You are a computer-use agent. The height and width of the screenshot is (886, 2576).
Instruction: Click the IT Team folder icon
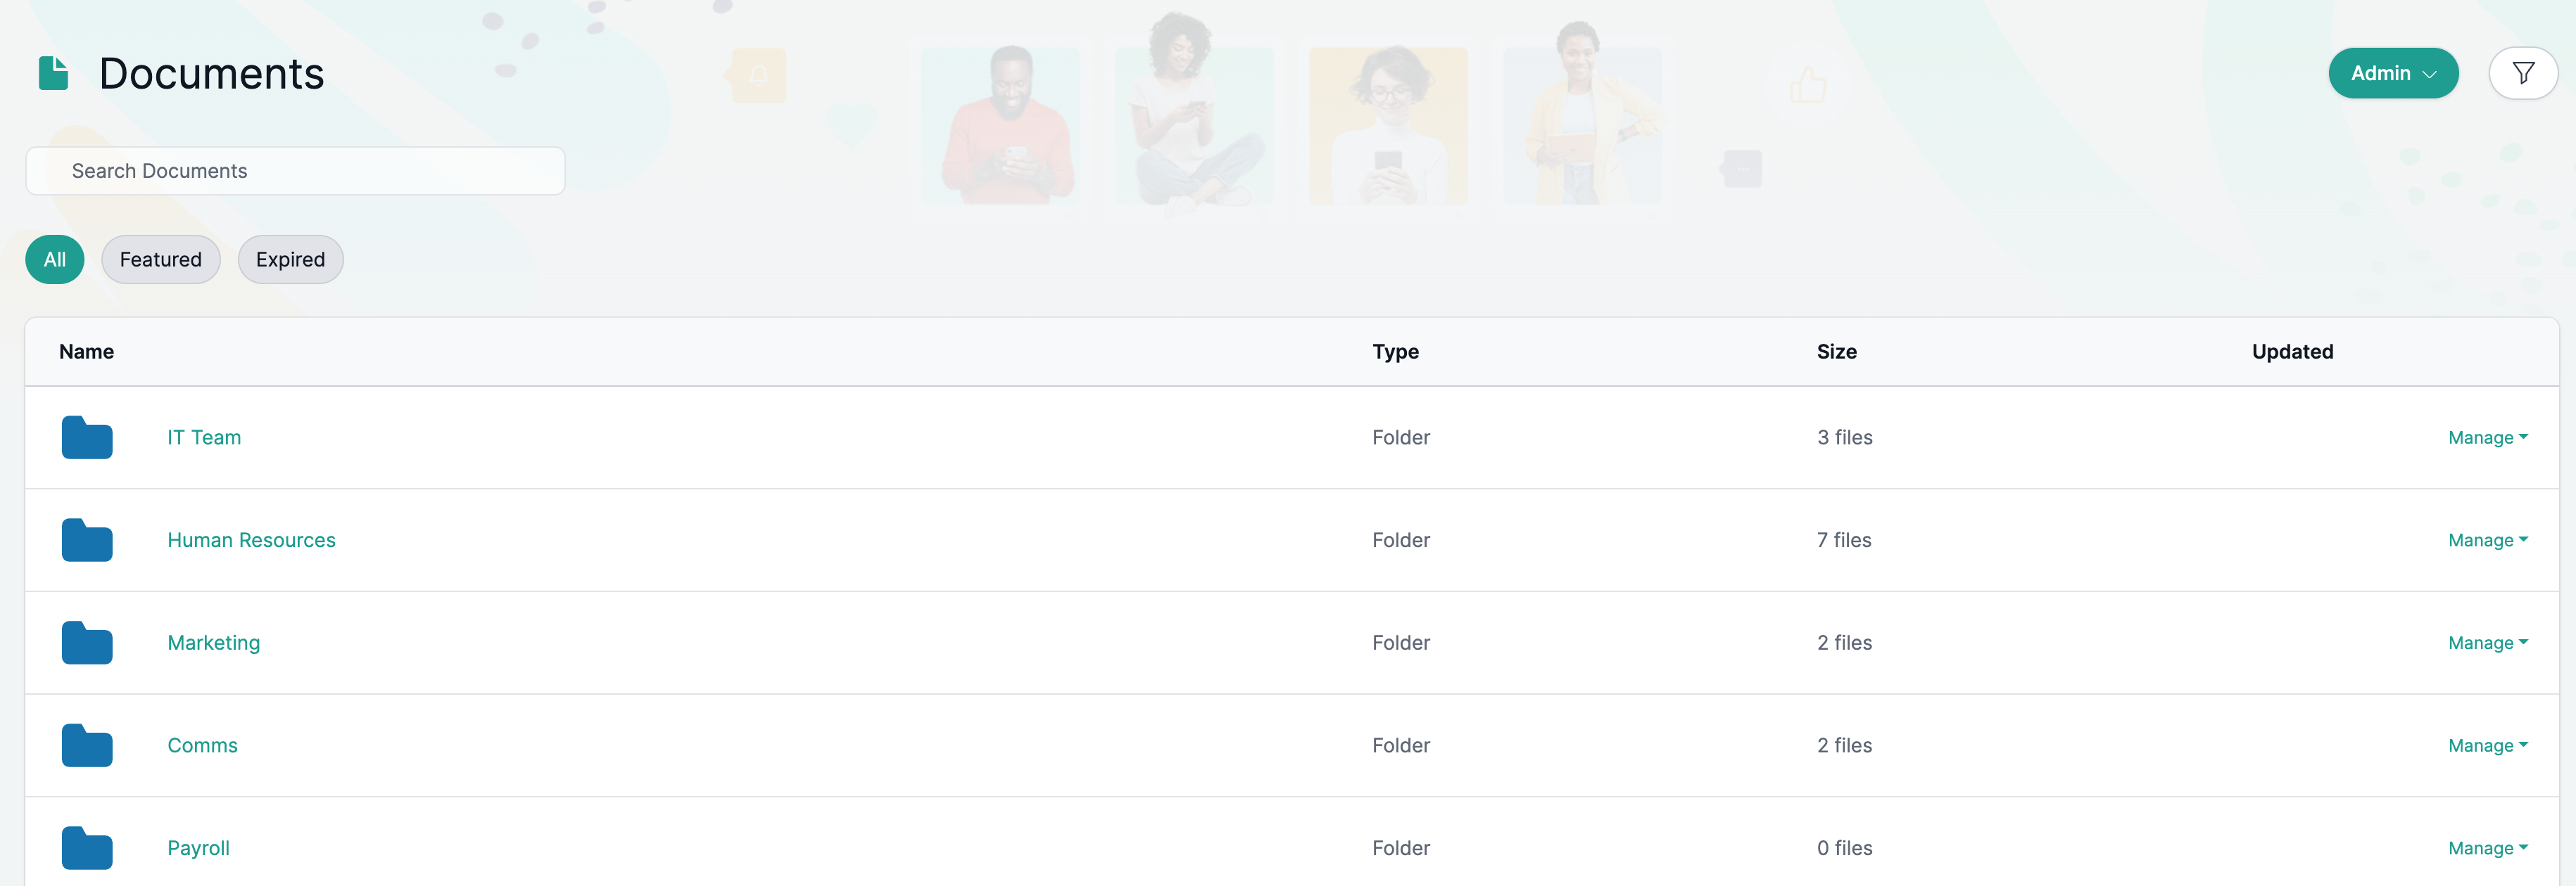tap(87, 437)
